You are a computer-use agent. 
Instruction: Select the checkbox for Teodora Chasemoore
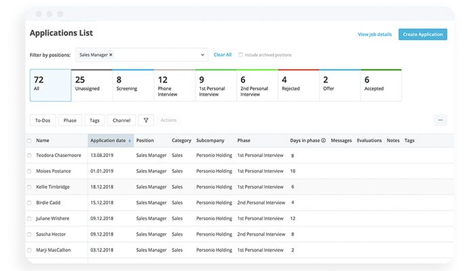pyautogui.click(x=29, y=156)
